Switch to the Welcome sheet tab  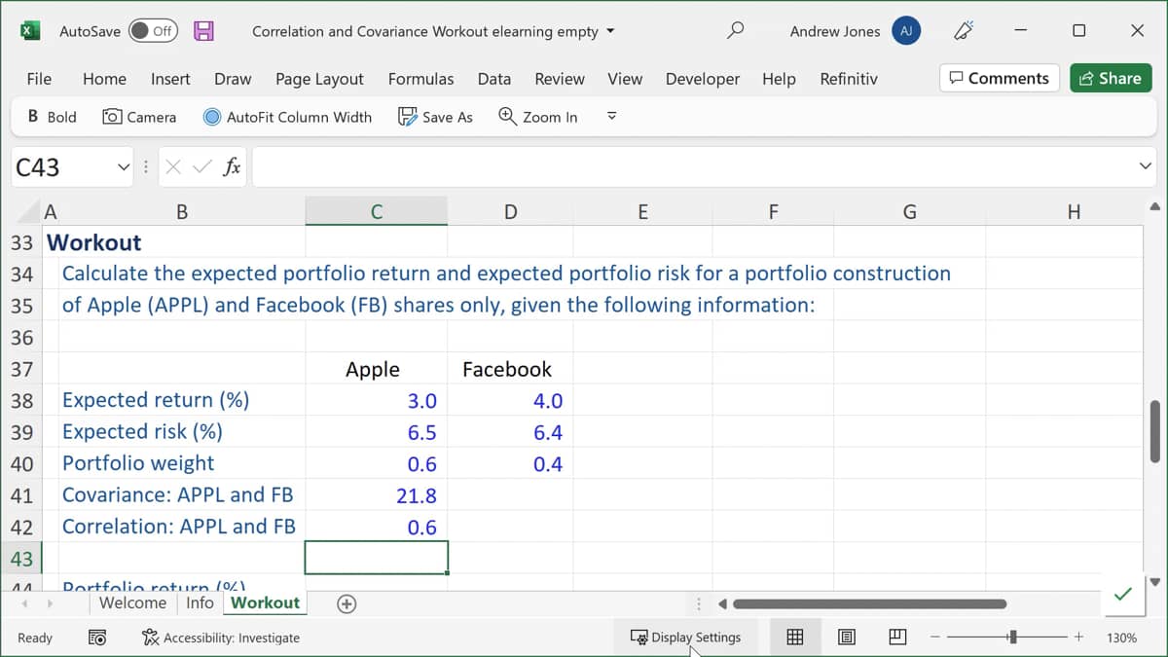(x=132, y=602)
